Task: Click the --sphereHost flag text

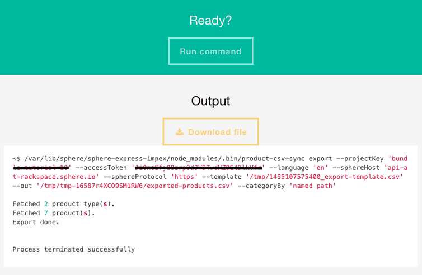Action: 359,168
